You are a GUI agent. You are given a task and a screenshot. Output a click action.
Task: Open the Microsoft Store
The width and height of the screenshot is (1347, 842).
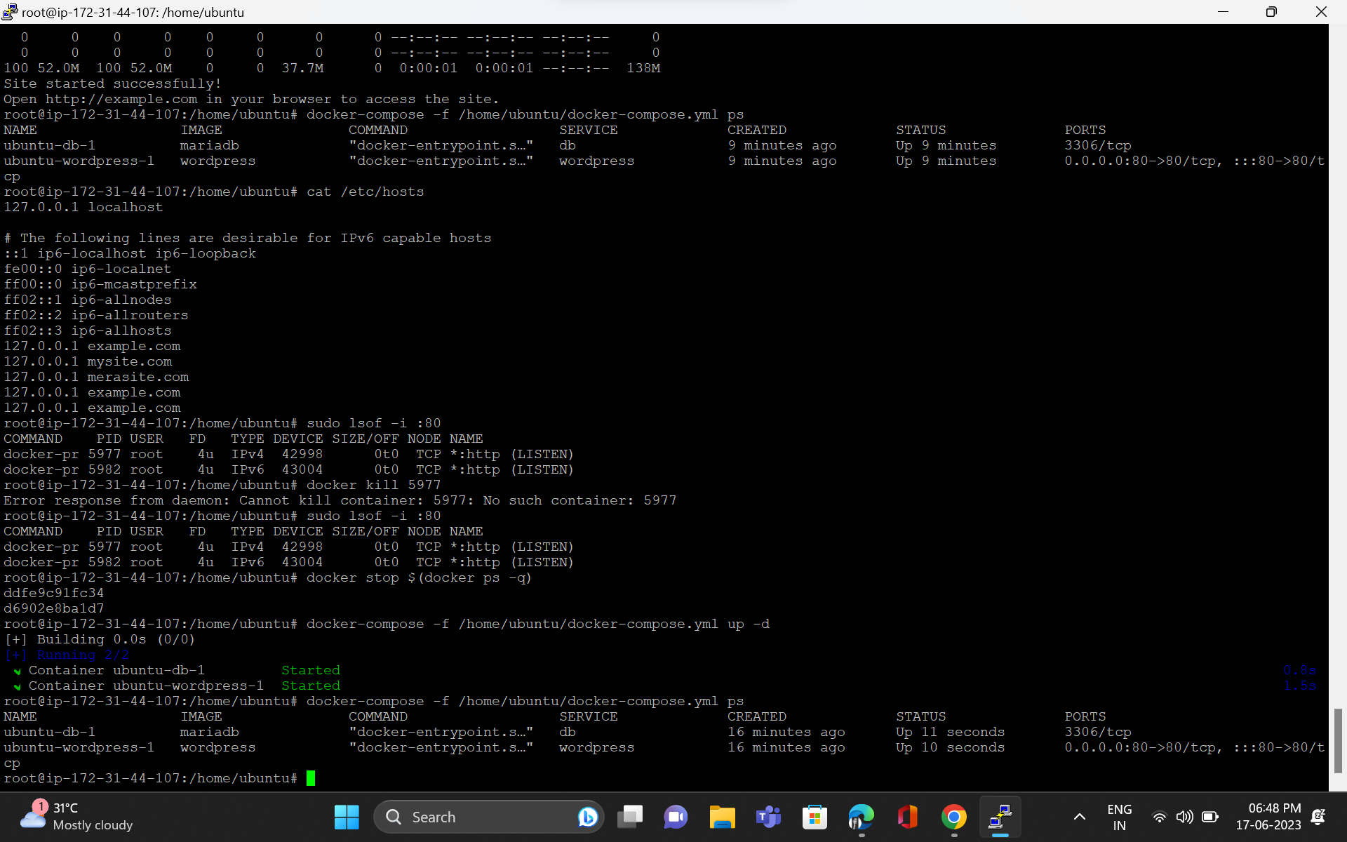pyautogui.click(x=815, y=817)
